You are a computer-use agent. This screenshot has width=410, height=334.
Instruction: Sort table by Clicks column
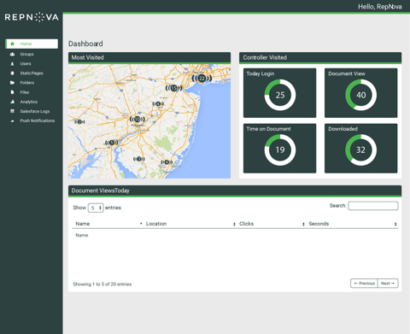tap(272, 224)
